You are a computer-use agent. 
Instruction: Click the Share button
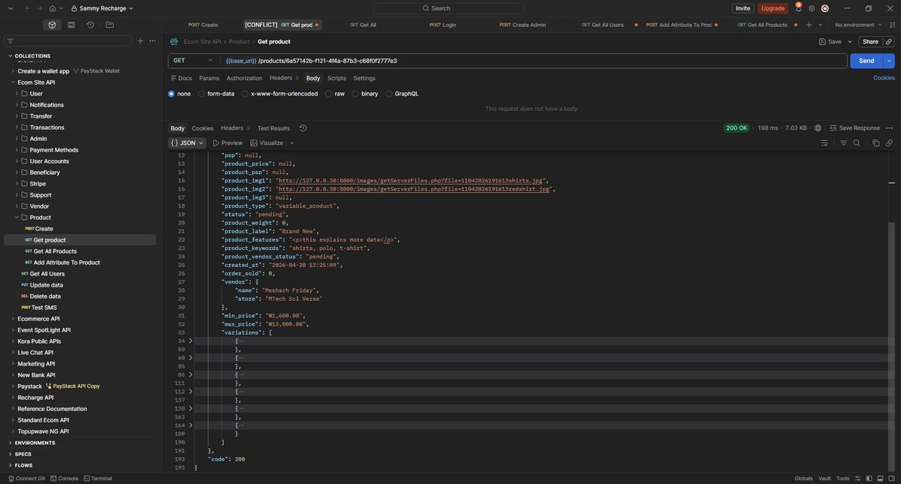(870, 41)
